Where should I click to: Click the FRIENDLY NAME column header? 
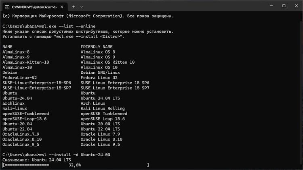(x=97, y=47)
